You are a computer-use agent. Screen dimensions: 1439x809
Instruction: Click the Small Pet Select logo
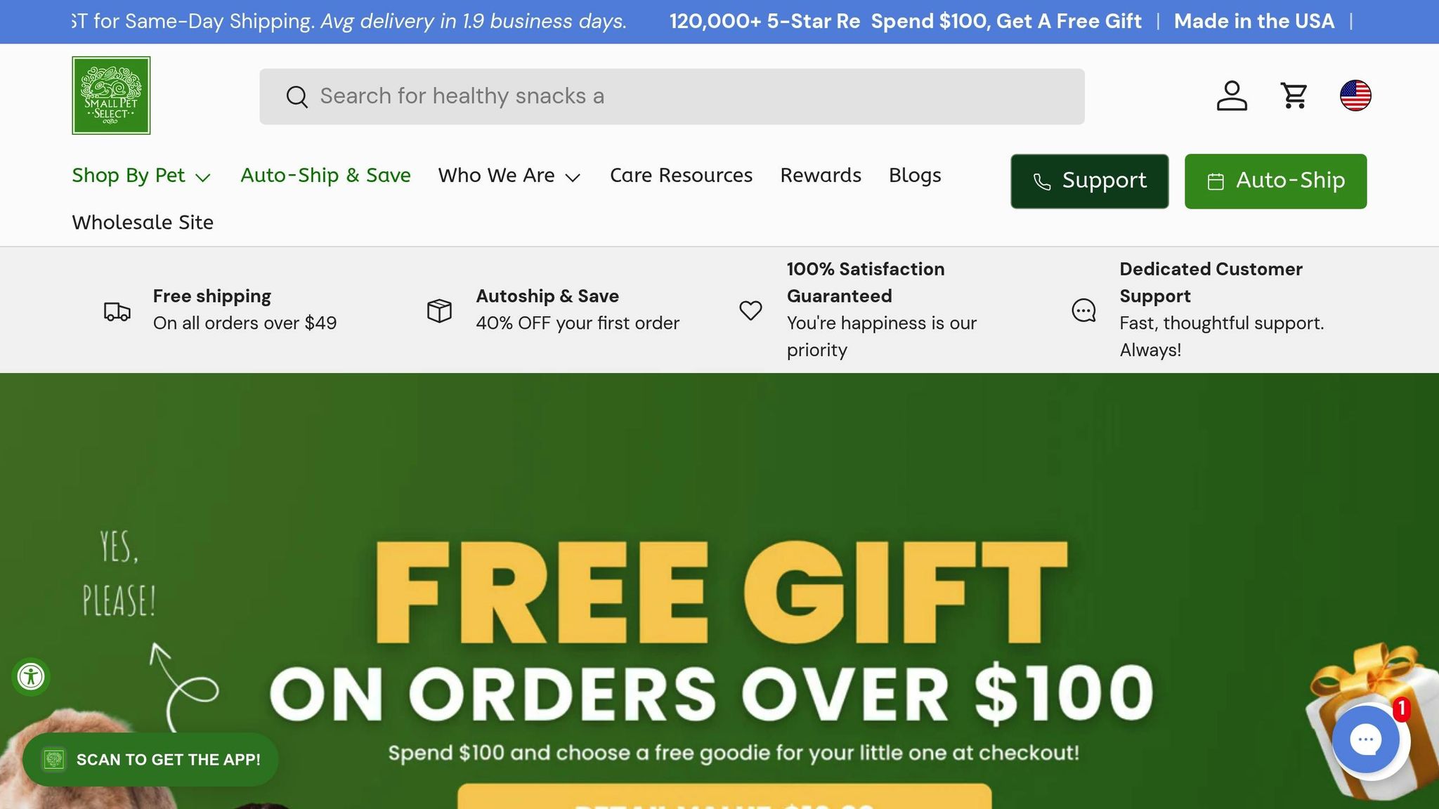click(111, 96)
